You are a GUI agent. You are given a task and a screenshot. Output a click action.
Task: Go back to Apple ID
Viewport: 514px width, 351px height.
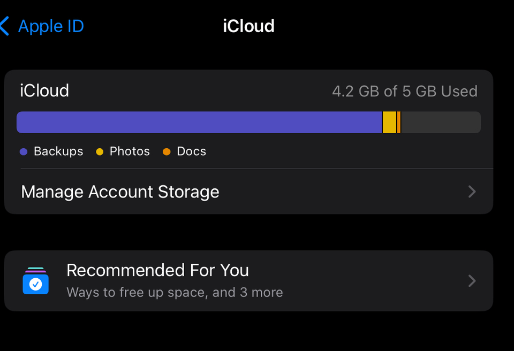coord(51,26)
